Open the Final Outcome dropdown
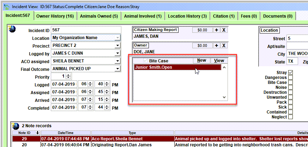The width and height of the screenshot is (308, 147). point(117,69)
